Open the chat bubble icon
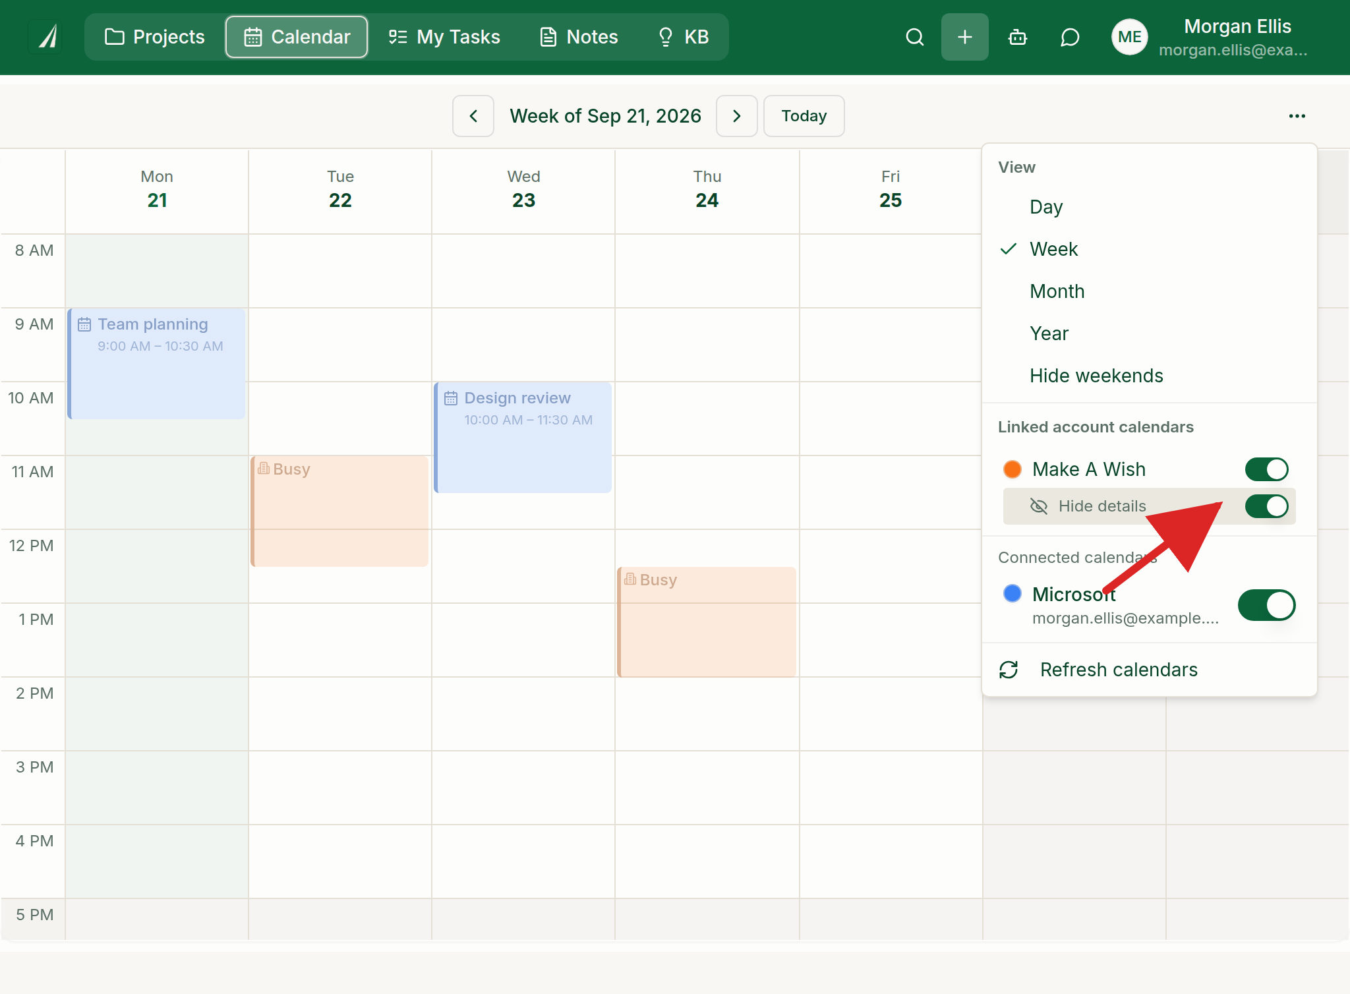Viewport: 1350px width, 994px height. [x=1070, y=37]
